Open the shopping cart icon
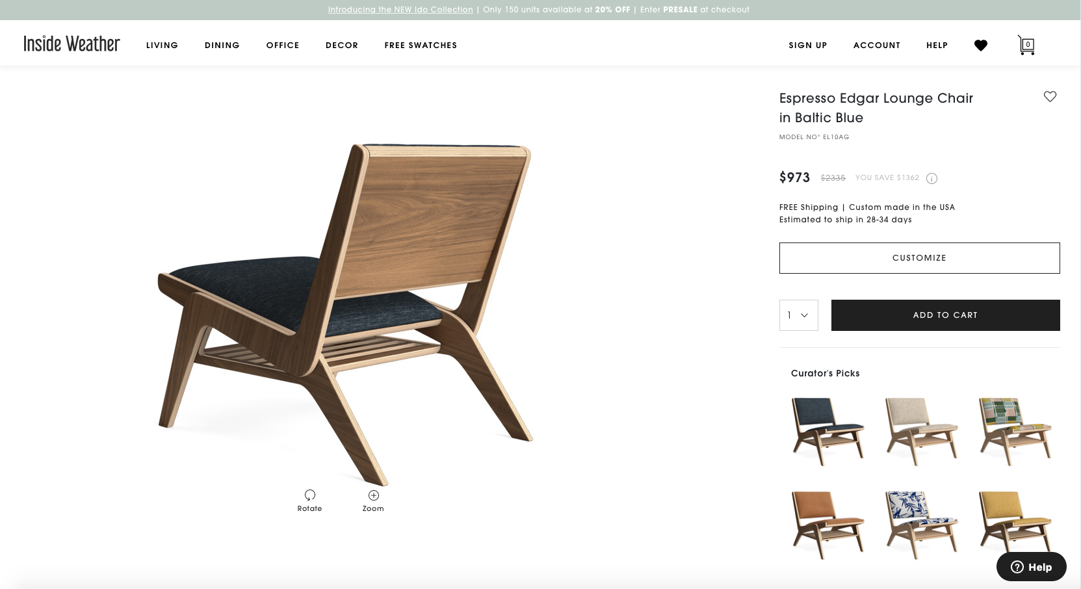 1026,45
